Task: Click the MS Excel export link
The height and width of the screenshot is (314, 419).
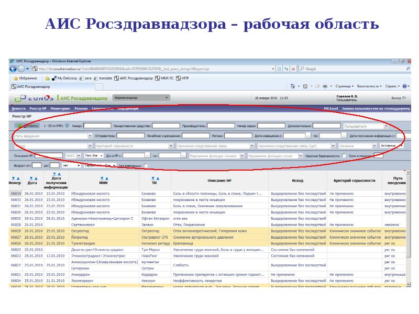Action: [x=331, y=109]
